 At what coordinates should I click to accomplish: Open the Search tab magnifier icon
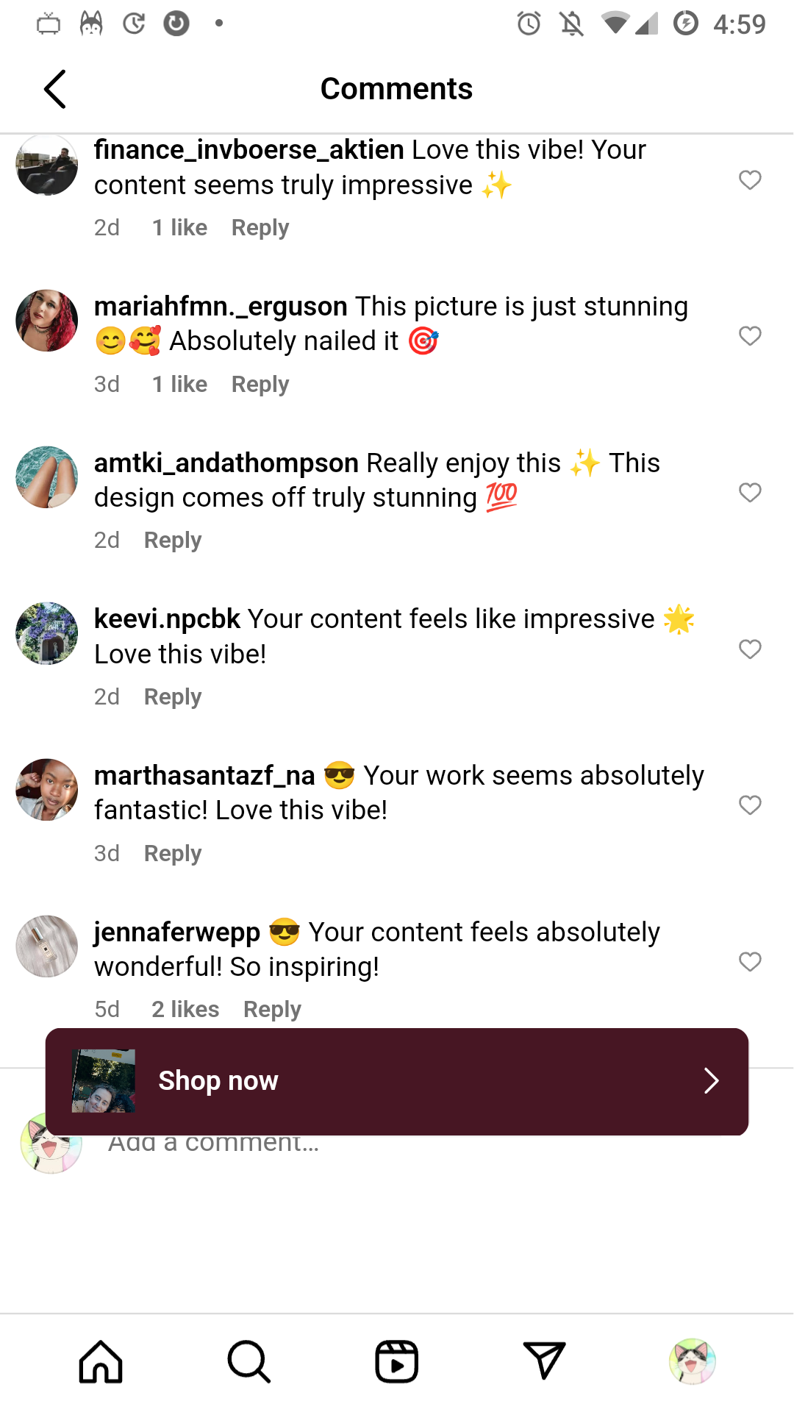click(x=249, y=1361)
